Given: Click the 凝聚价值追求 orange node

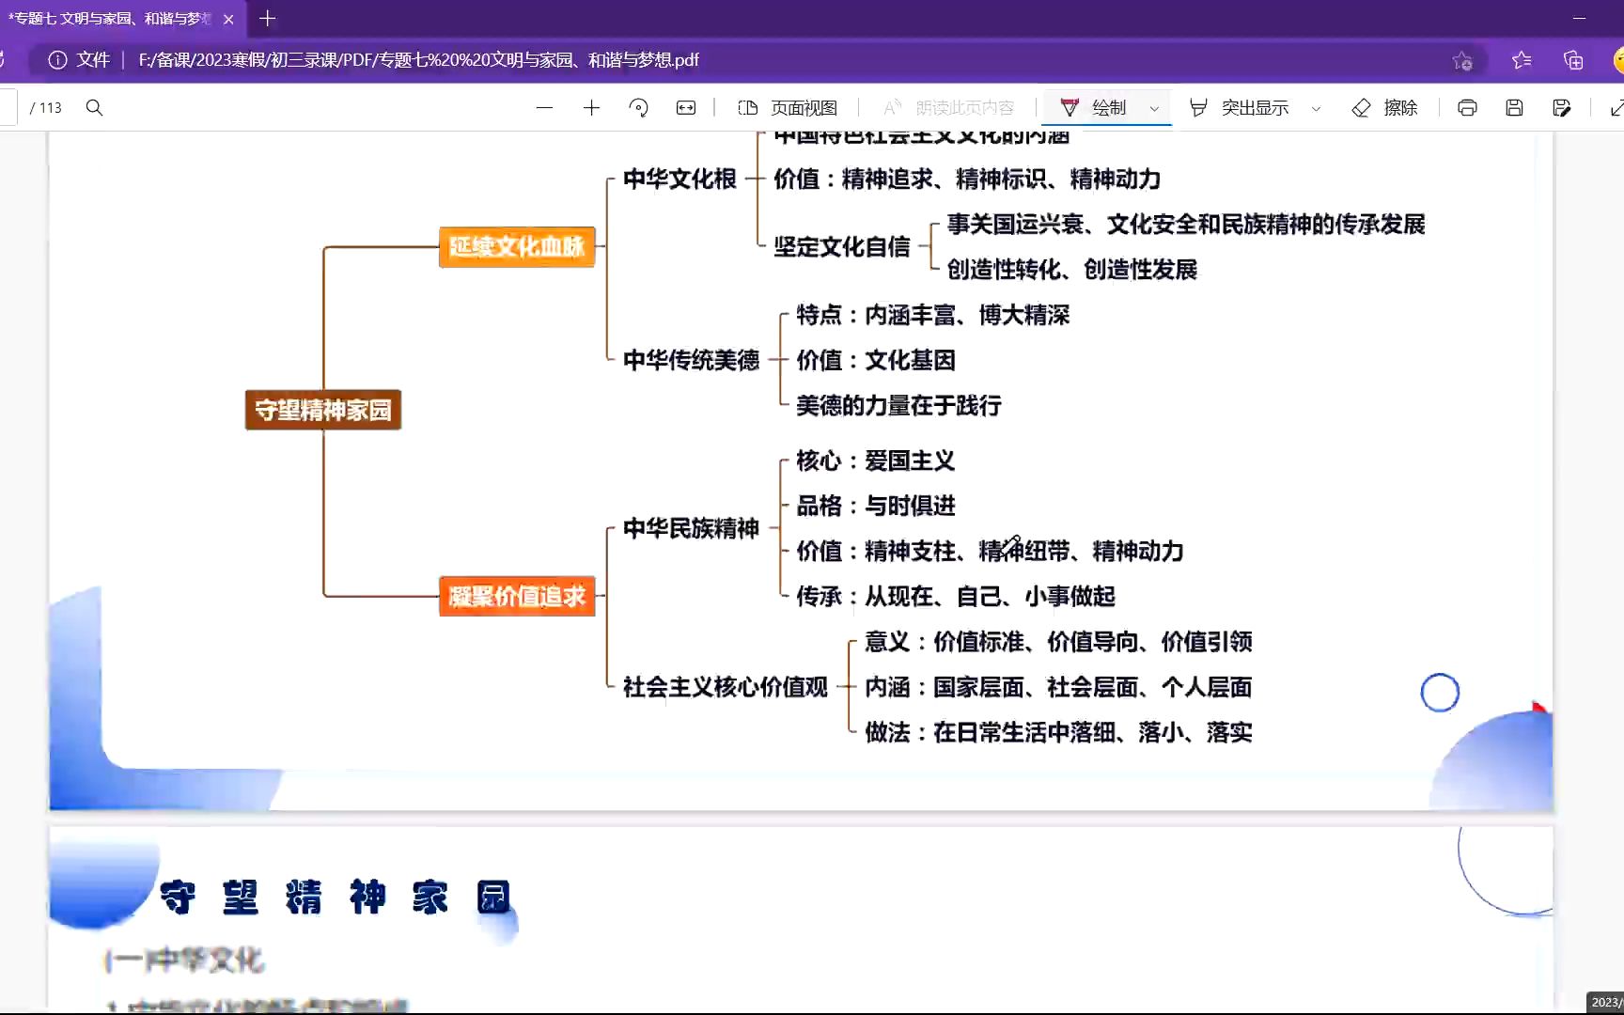Looking at the screenshot, I should 517,596.
